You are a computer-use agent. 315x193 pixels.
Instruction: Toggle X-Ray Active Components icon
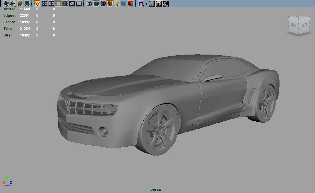point(159,3)
